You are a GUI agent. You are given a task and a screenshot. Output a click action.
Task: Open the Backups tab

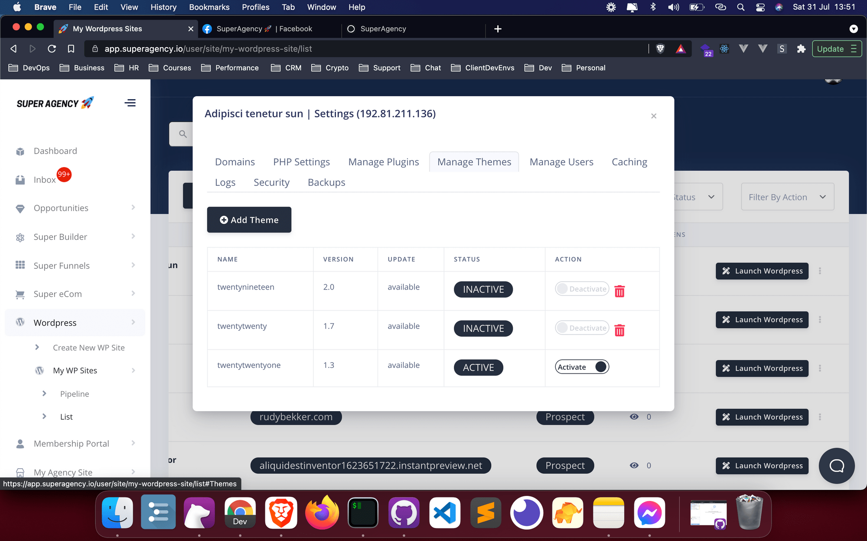point(326,182)
